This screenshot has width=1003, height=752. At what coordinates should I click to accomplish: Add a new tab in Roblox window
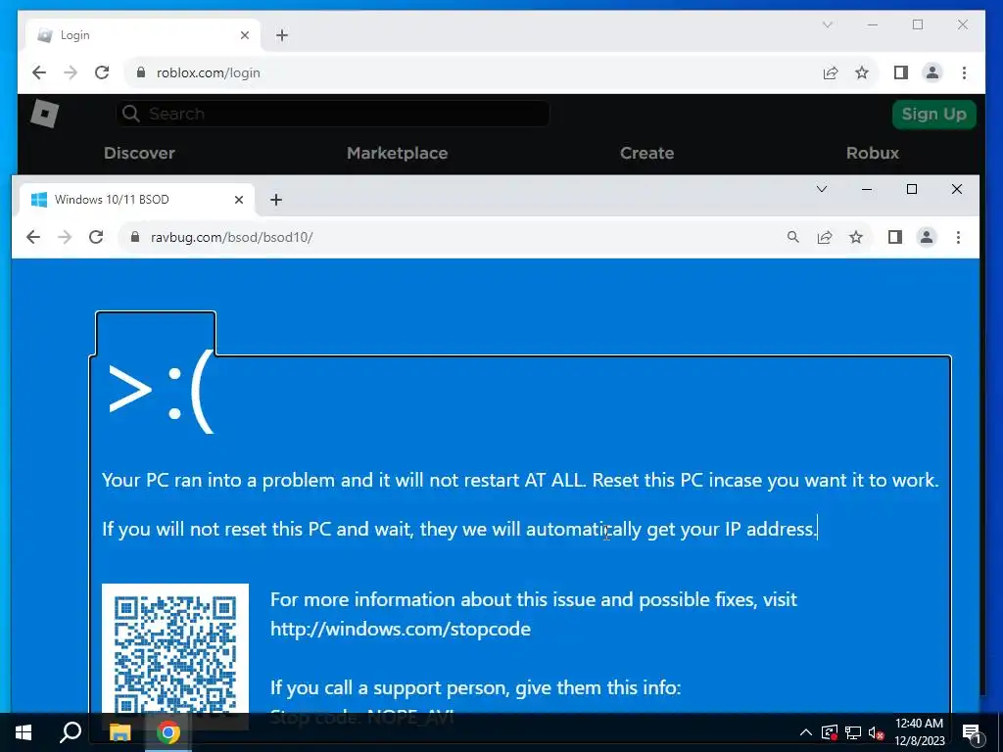tap(282, 35)
